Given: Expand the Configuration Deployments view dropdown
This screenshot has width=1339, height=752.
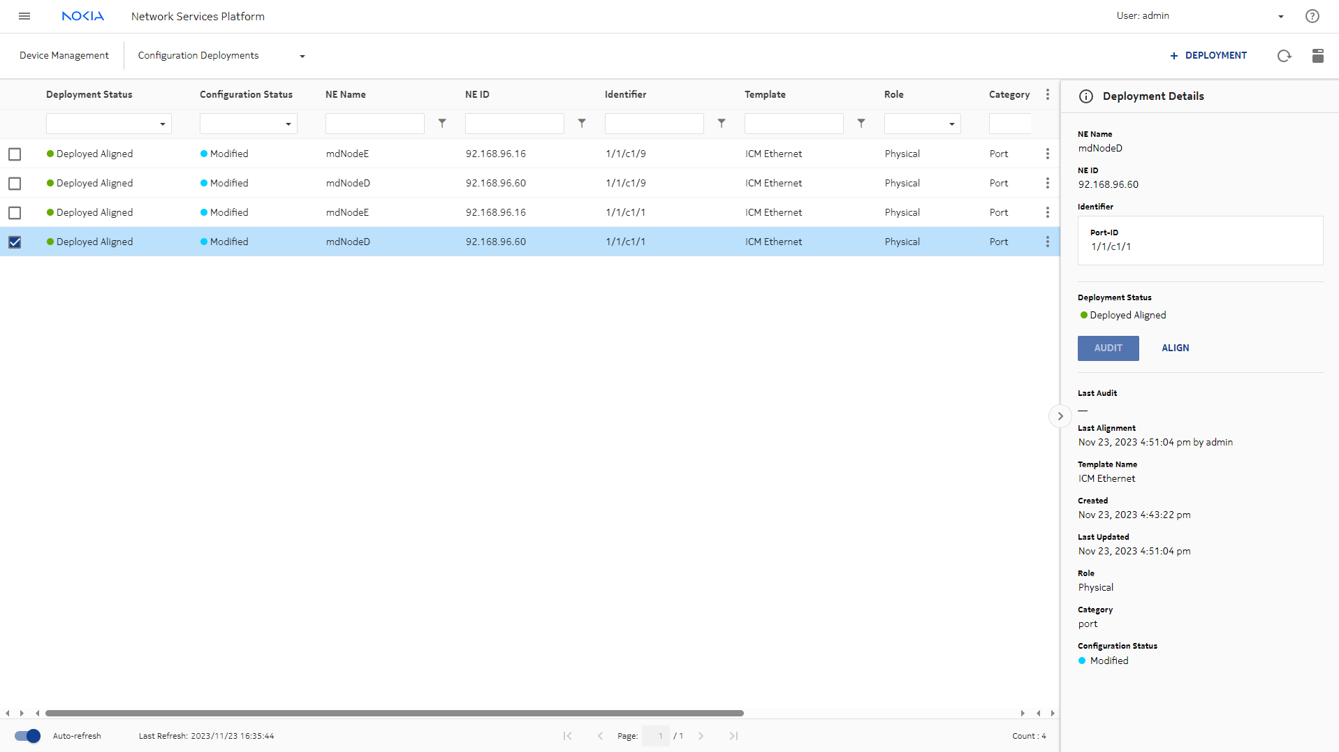Looking at the screenshot, I should (x=302, y=56).
